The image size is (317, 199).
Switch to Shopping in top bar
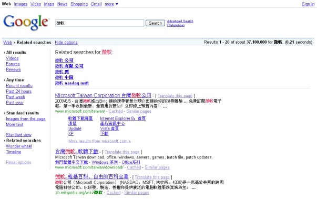coord(79,4)
